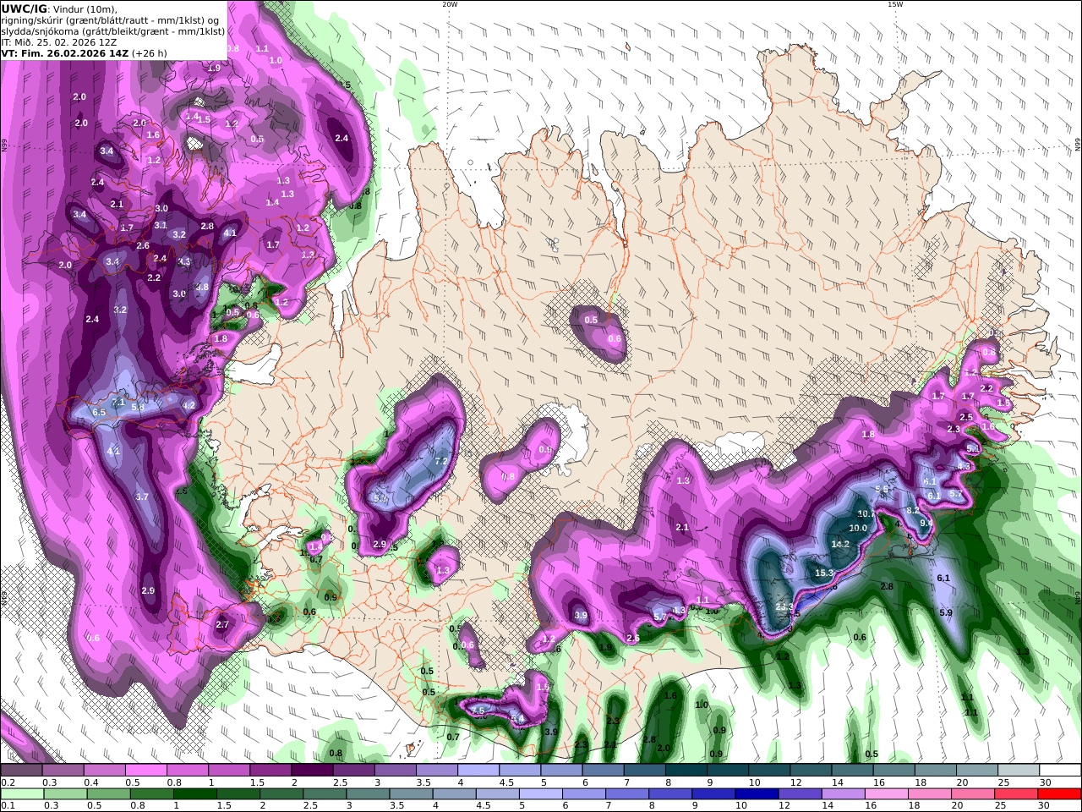1082x812 pixels.
Task: Click the 2.6 snow value
Action: pyautogui.click(x=143, y=246)
